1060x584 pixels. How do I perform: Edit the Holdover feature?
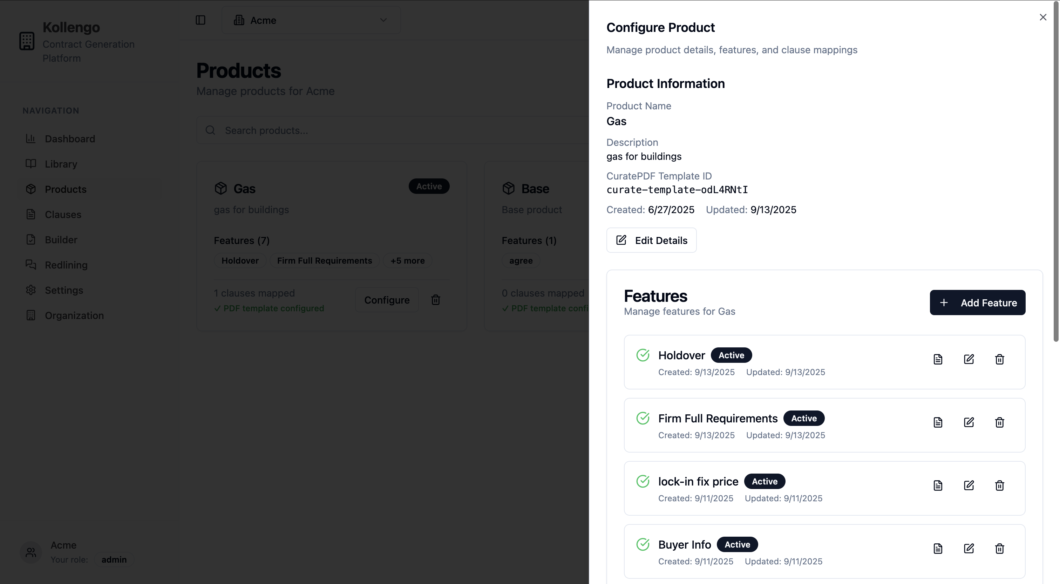click(x=969, y=359)
